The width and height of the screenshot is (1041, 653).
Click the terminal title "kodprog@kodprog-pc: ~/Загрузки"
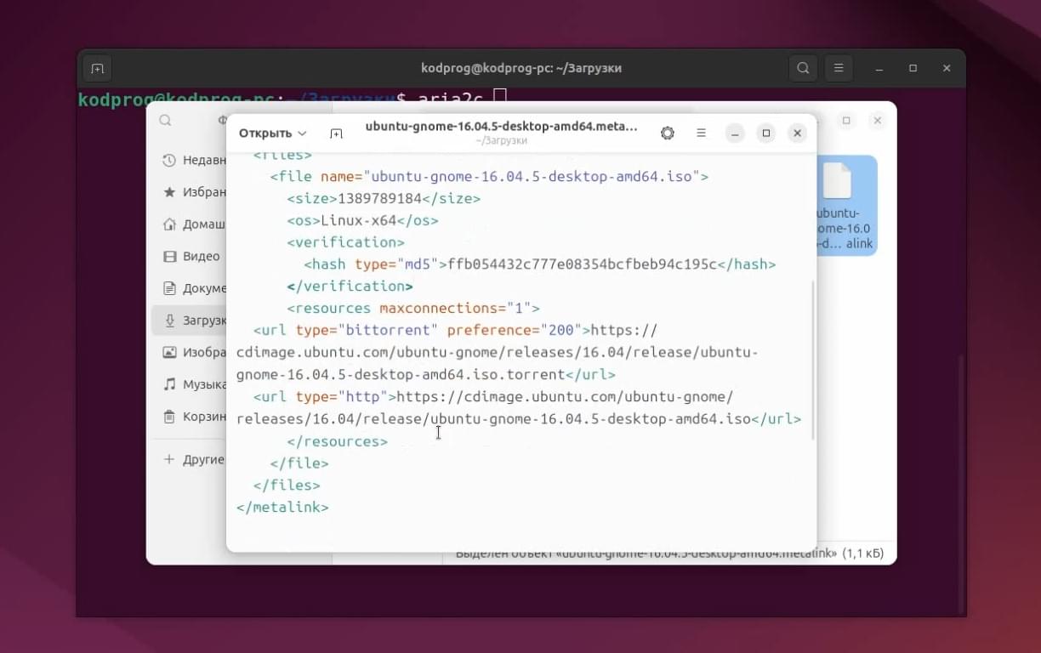pos(521,68)
